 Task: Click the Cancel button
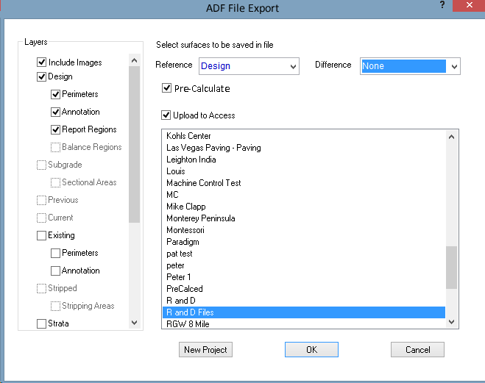pos(417,350)
